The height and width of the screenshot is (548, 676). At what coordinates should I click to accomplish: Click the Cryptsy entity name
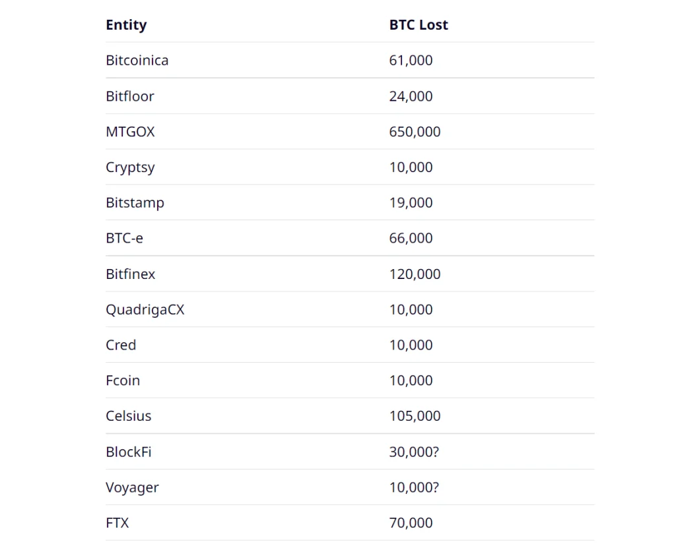pyautogui.click(x=130, y=167)
